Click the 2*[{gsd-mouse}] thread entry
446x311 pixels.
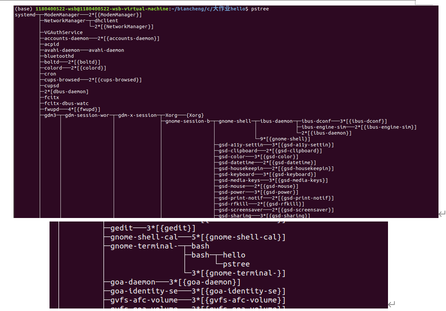click(x=276, y=186)
